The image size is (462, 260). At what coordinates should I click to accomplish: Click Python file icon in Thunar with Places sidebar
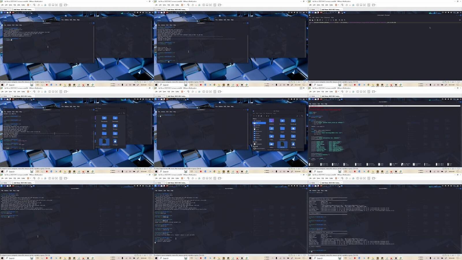pos(293,144)
